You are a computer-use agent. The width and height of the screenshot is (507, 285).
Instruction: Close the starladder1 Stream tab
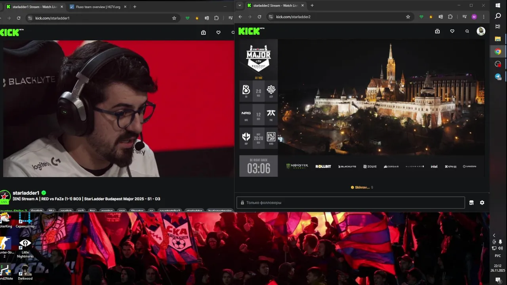(61, 7)
